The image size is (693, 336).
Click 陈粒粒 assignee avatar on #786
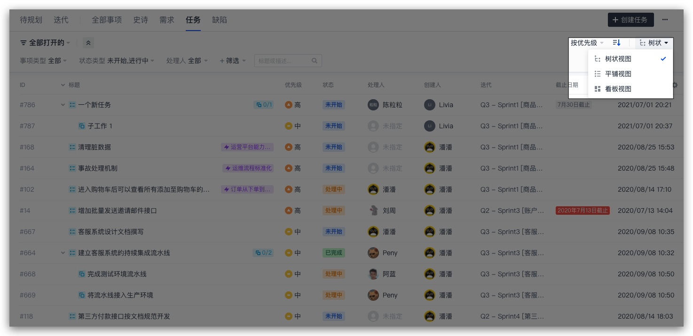coord(373,105)
